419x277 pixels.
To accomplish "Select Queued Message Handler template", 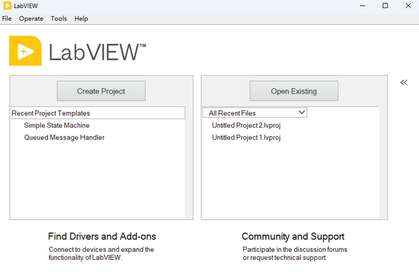I will 64,137.
